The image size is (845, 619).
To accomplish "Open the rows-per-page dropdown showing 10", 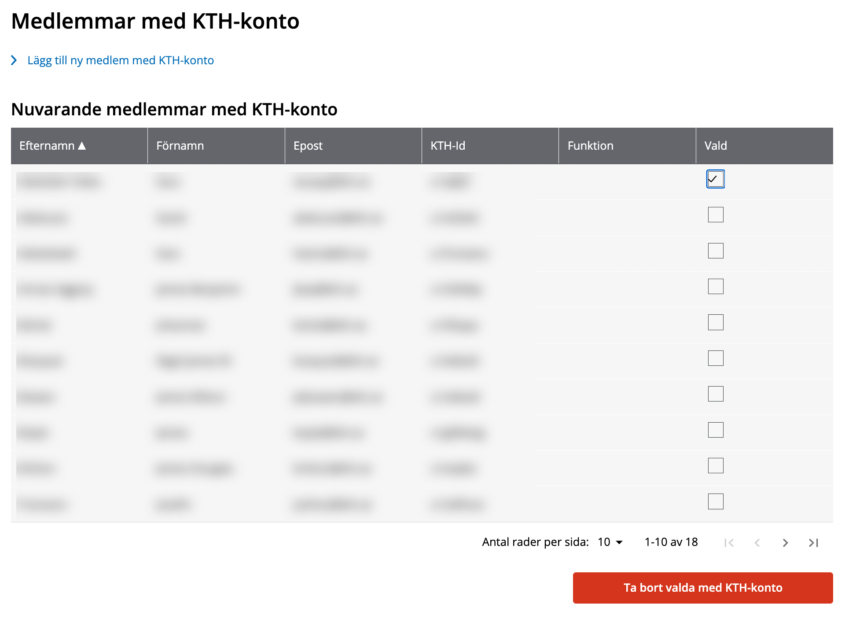I will [x=610, y=542].
